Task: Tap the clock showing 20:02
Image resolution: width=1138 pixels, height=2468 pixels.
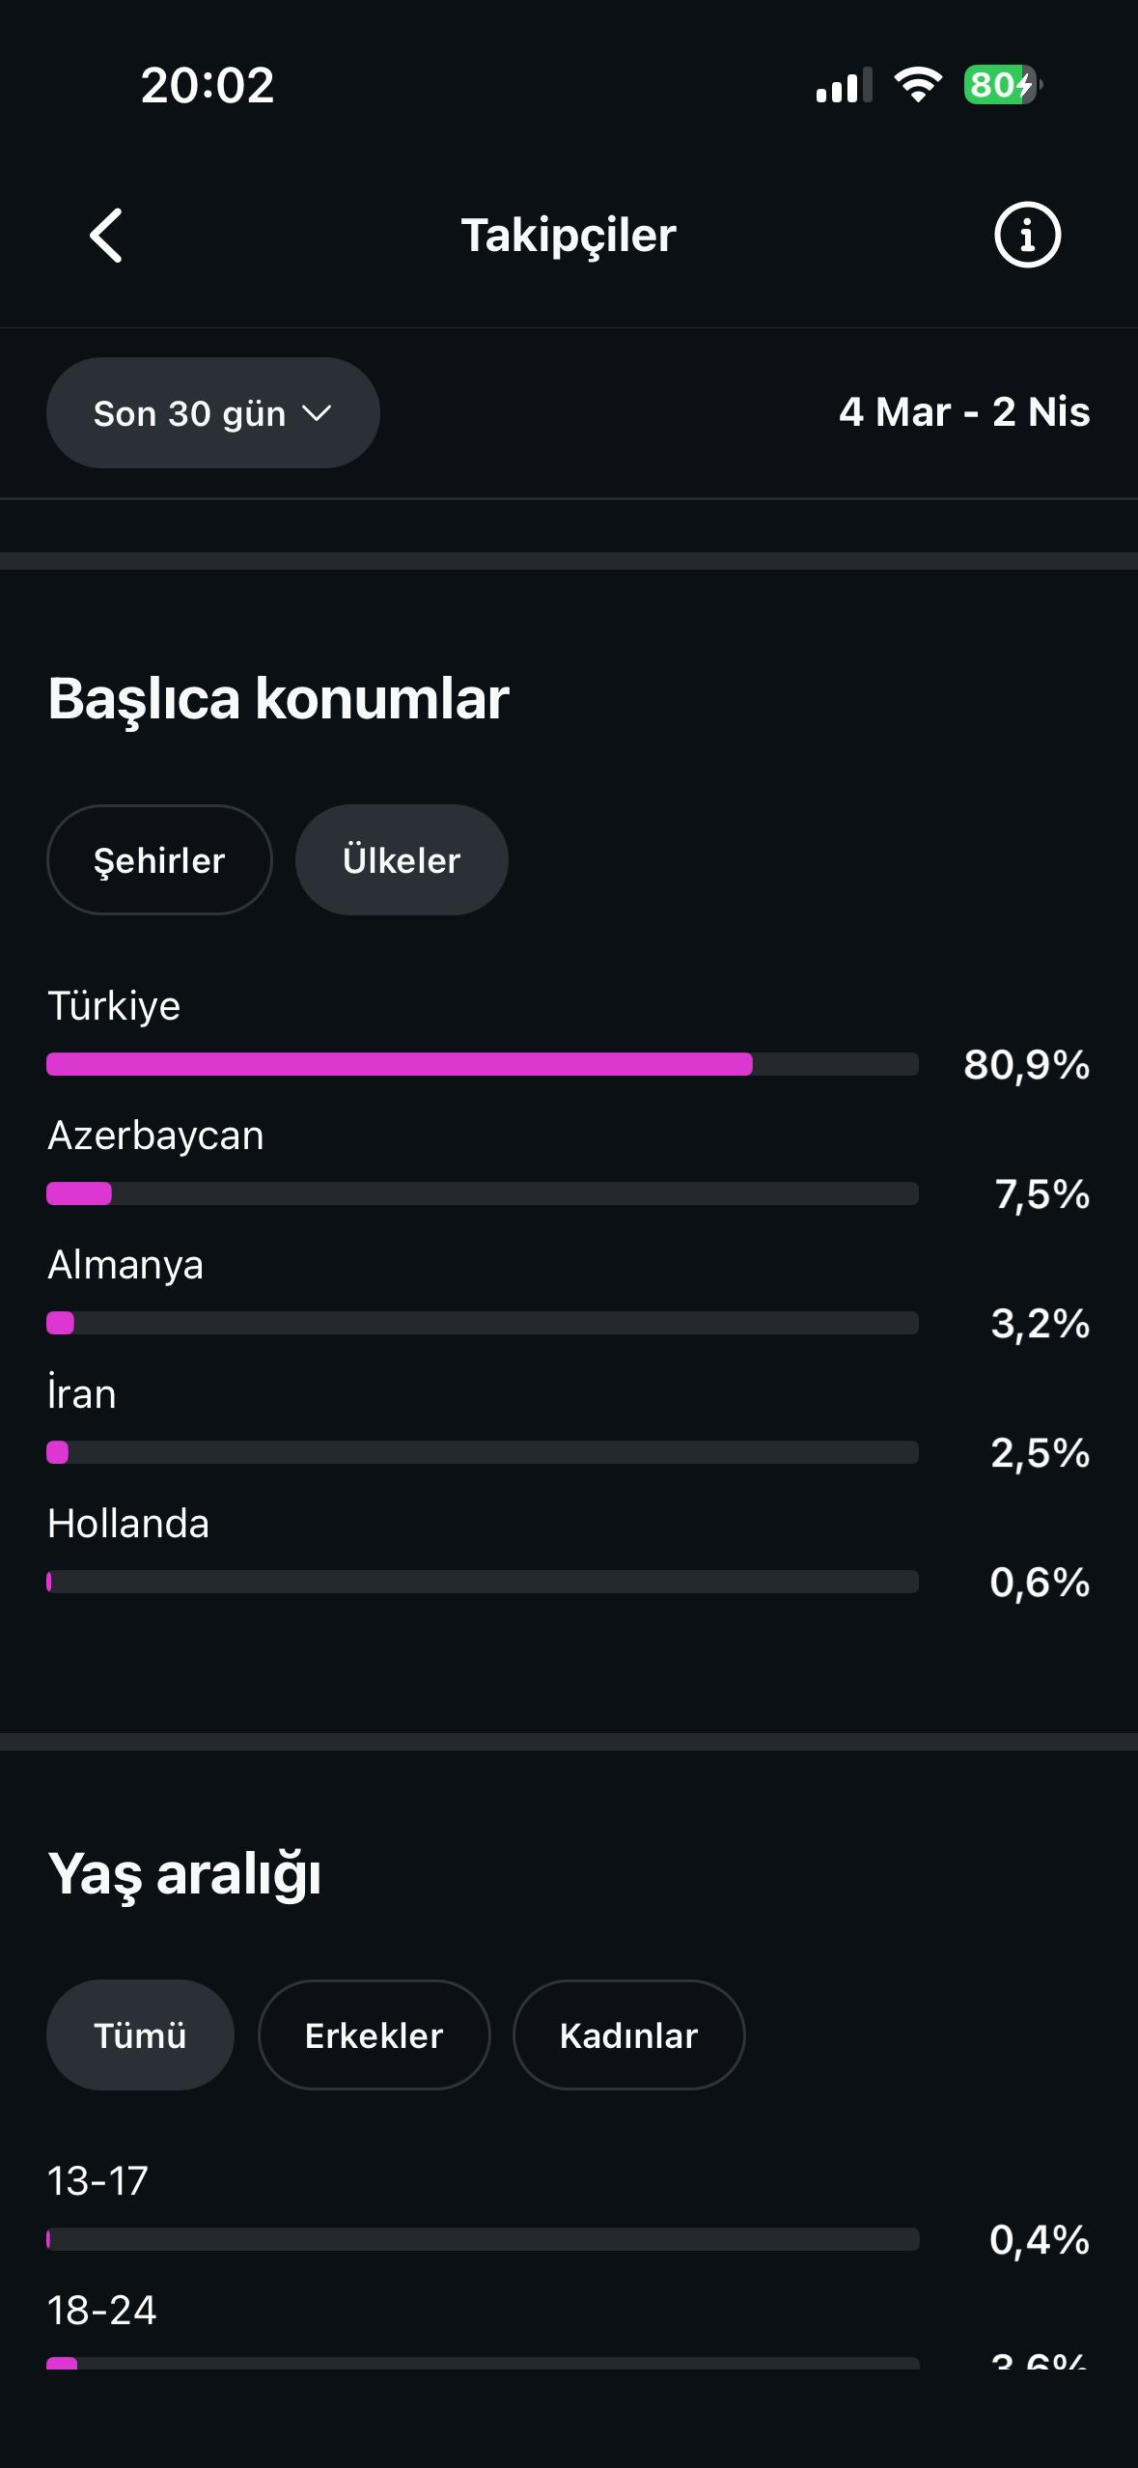Action: point(208,86)
